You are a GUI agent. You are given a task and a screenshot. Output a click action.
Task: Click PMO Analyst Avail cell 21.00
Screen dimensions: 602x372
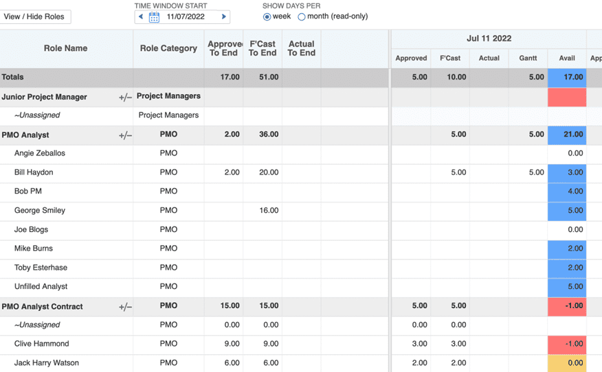(x=567, y=135)
